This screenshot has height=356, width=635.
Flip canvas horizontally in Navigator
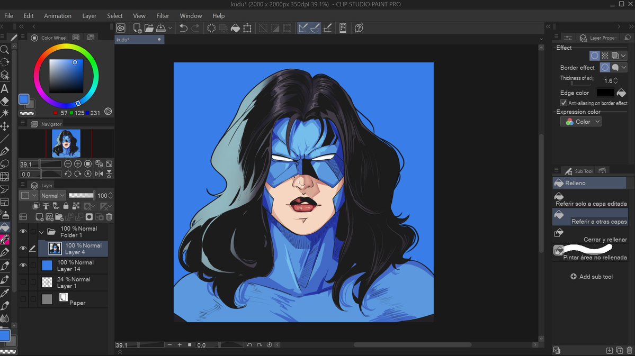pos(99,174)
